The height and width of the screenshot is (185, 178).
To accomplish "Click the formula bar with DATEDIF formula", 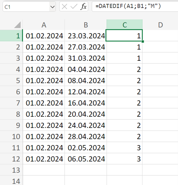I will pyautogui.click(x=135, y=6).
